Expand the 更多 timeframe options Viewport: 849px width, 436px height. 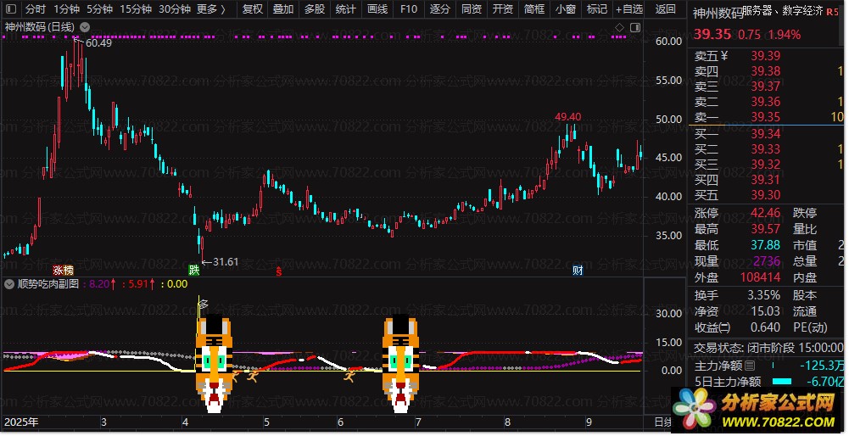(x=211, y=9)
